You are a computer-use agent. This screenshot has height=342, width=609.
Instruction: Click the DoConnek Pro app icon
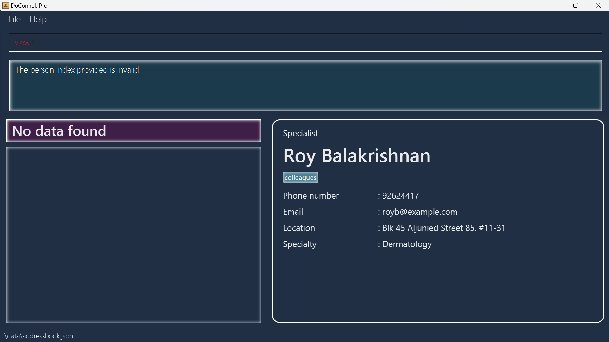5,5
